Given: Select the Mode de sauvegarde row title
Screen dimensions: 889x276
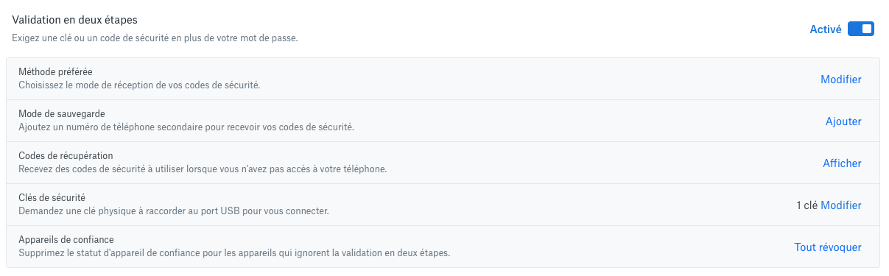Looking at the screenshot, I should point(61,114).
